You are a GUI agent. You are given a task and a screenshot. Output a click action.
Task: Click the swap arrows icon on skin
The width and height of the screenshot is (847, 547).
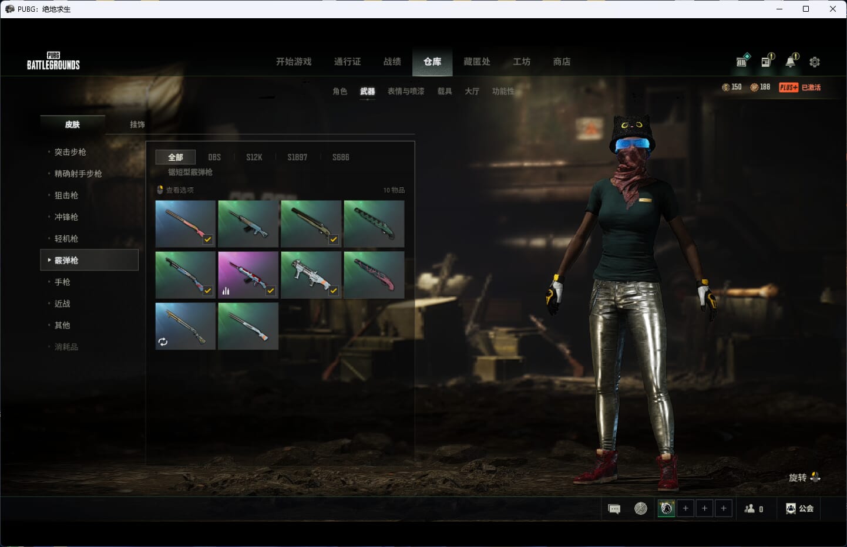pos(163,342)
